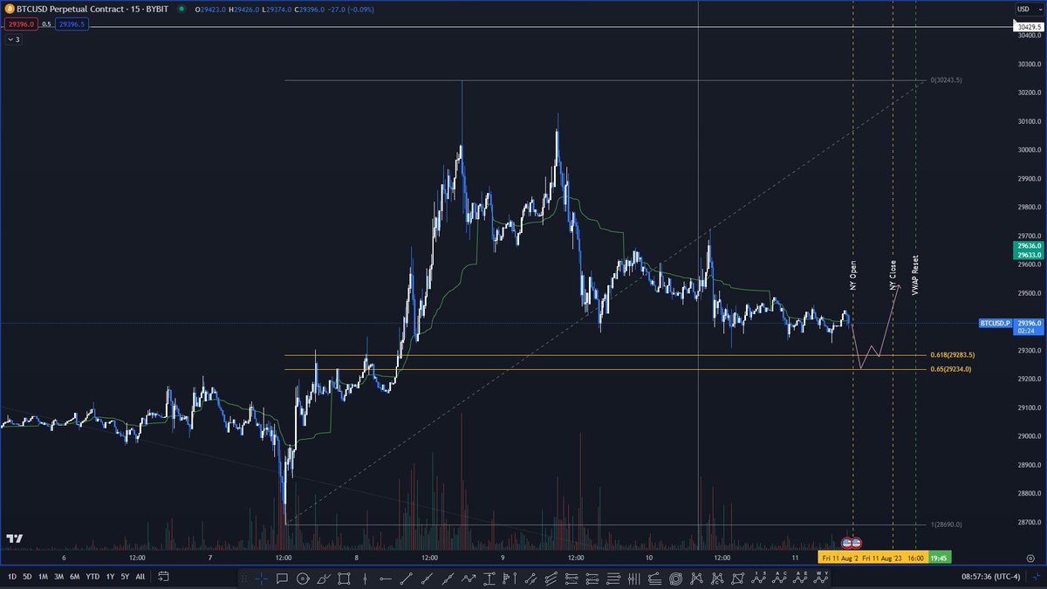Select the flag marker tool
The image size is (1047, 589).
[510, 578]
